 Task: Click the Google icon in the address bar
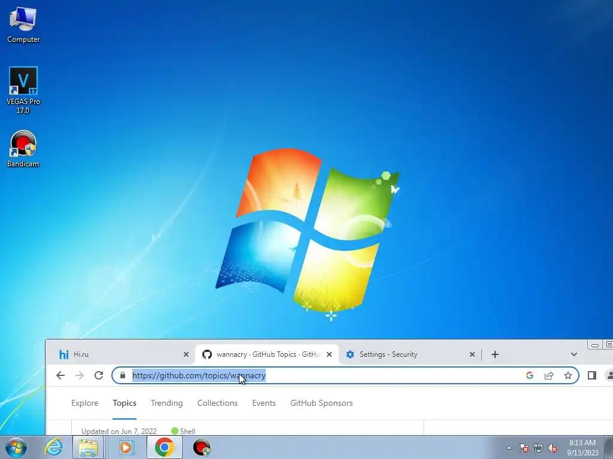[x=530, y=375]
